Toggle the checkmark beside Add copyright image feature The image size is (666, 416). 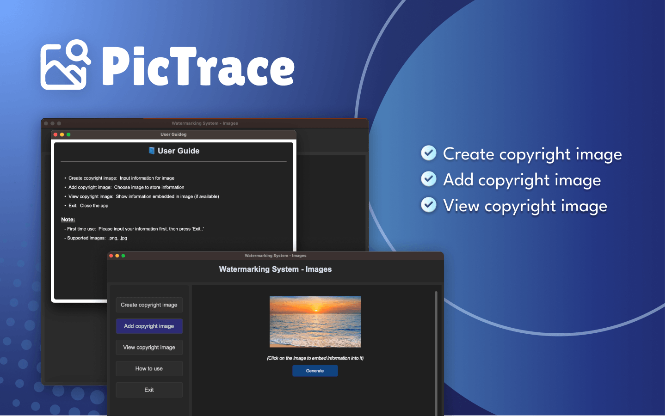click(429, 179)
